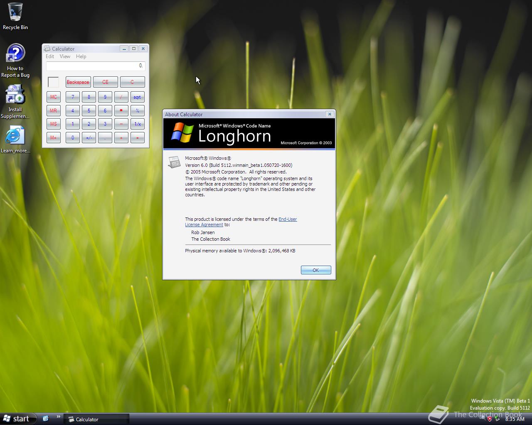Click the memory indicator box in Calculator
Screen dimensions: 532x425
point(53,82)
